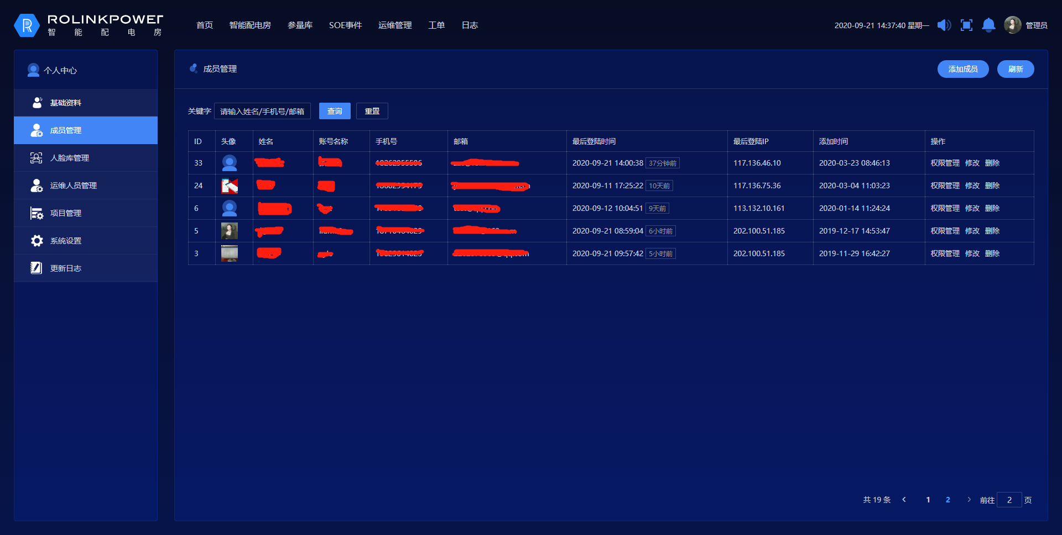This screenshot has width=1062, height=535.
Task: Toggle fullscreen mode icon
Action: coord(966,25)
